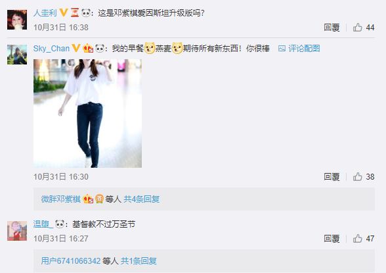Click the panda icon beside 温堕_ username

click(60, 224)
